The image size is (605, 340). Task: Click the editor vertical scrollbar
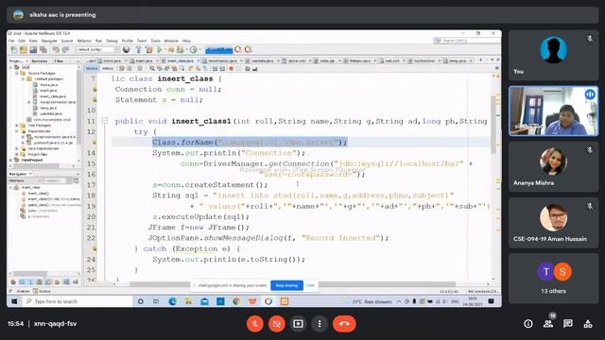pos(493,126)
